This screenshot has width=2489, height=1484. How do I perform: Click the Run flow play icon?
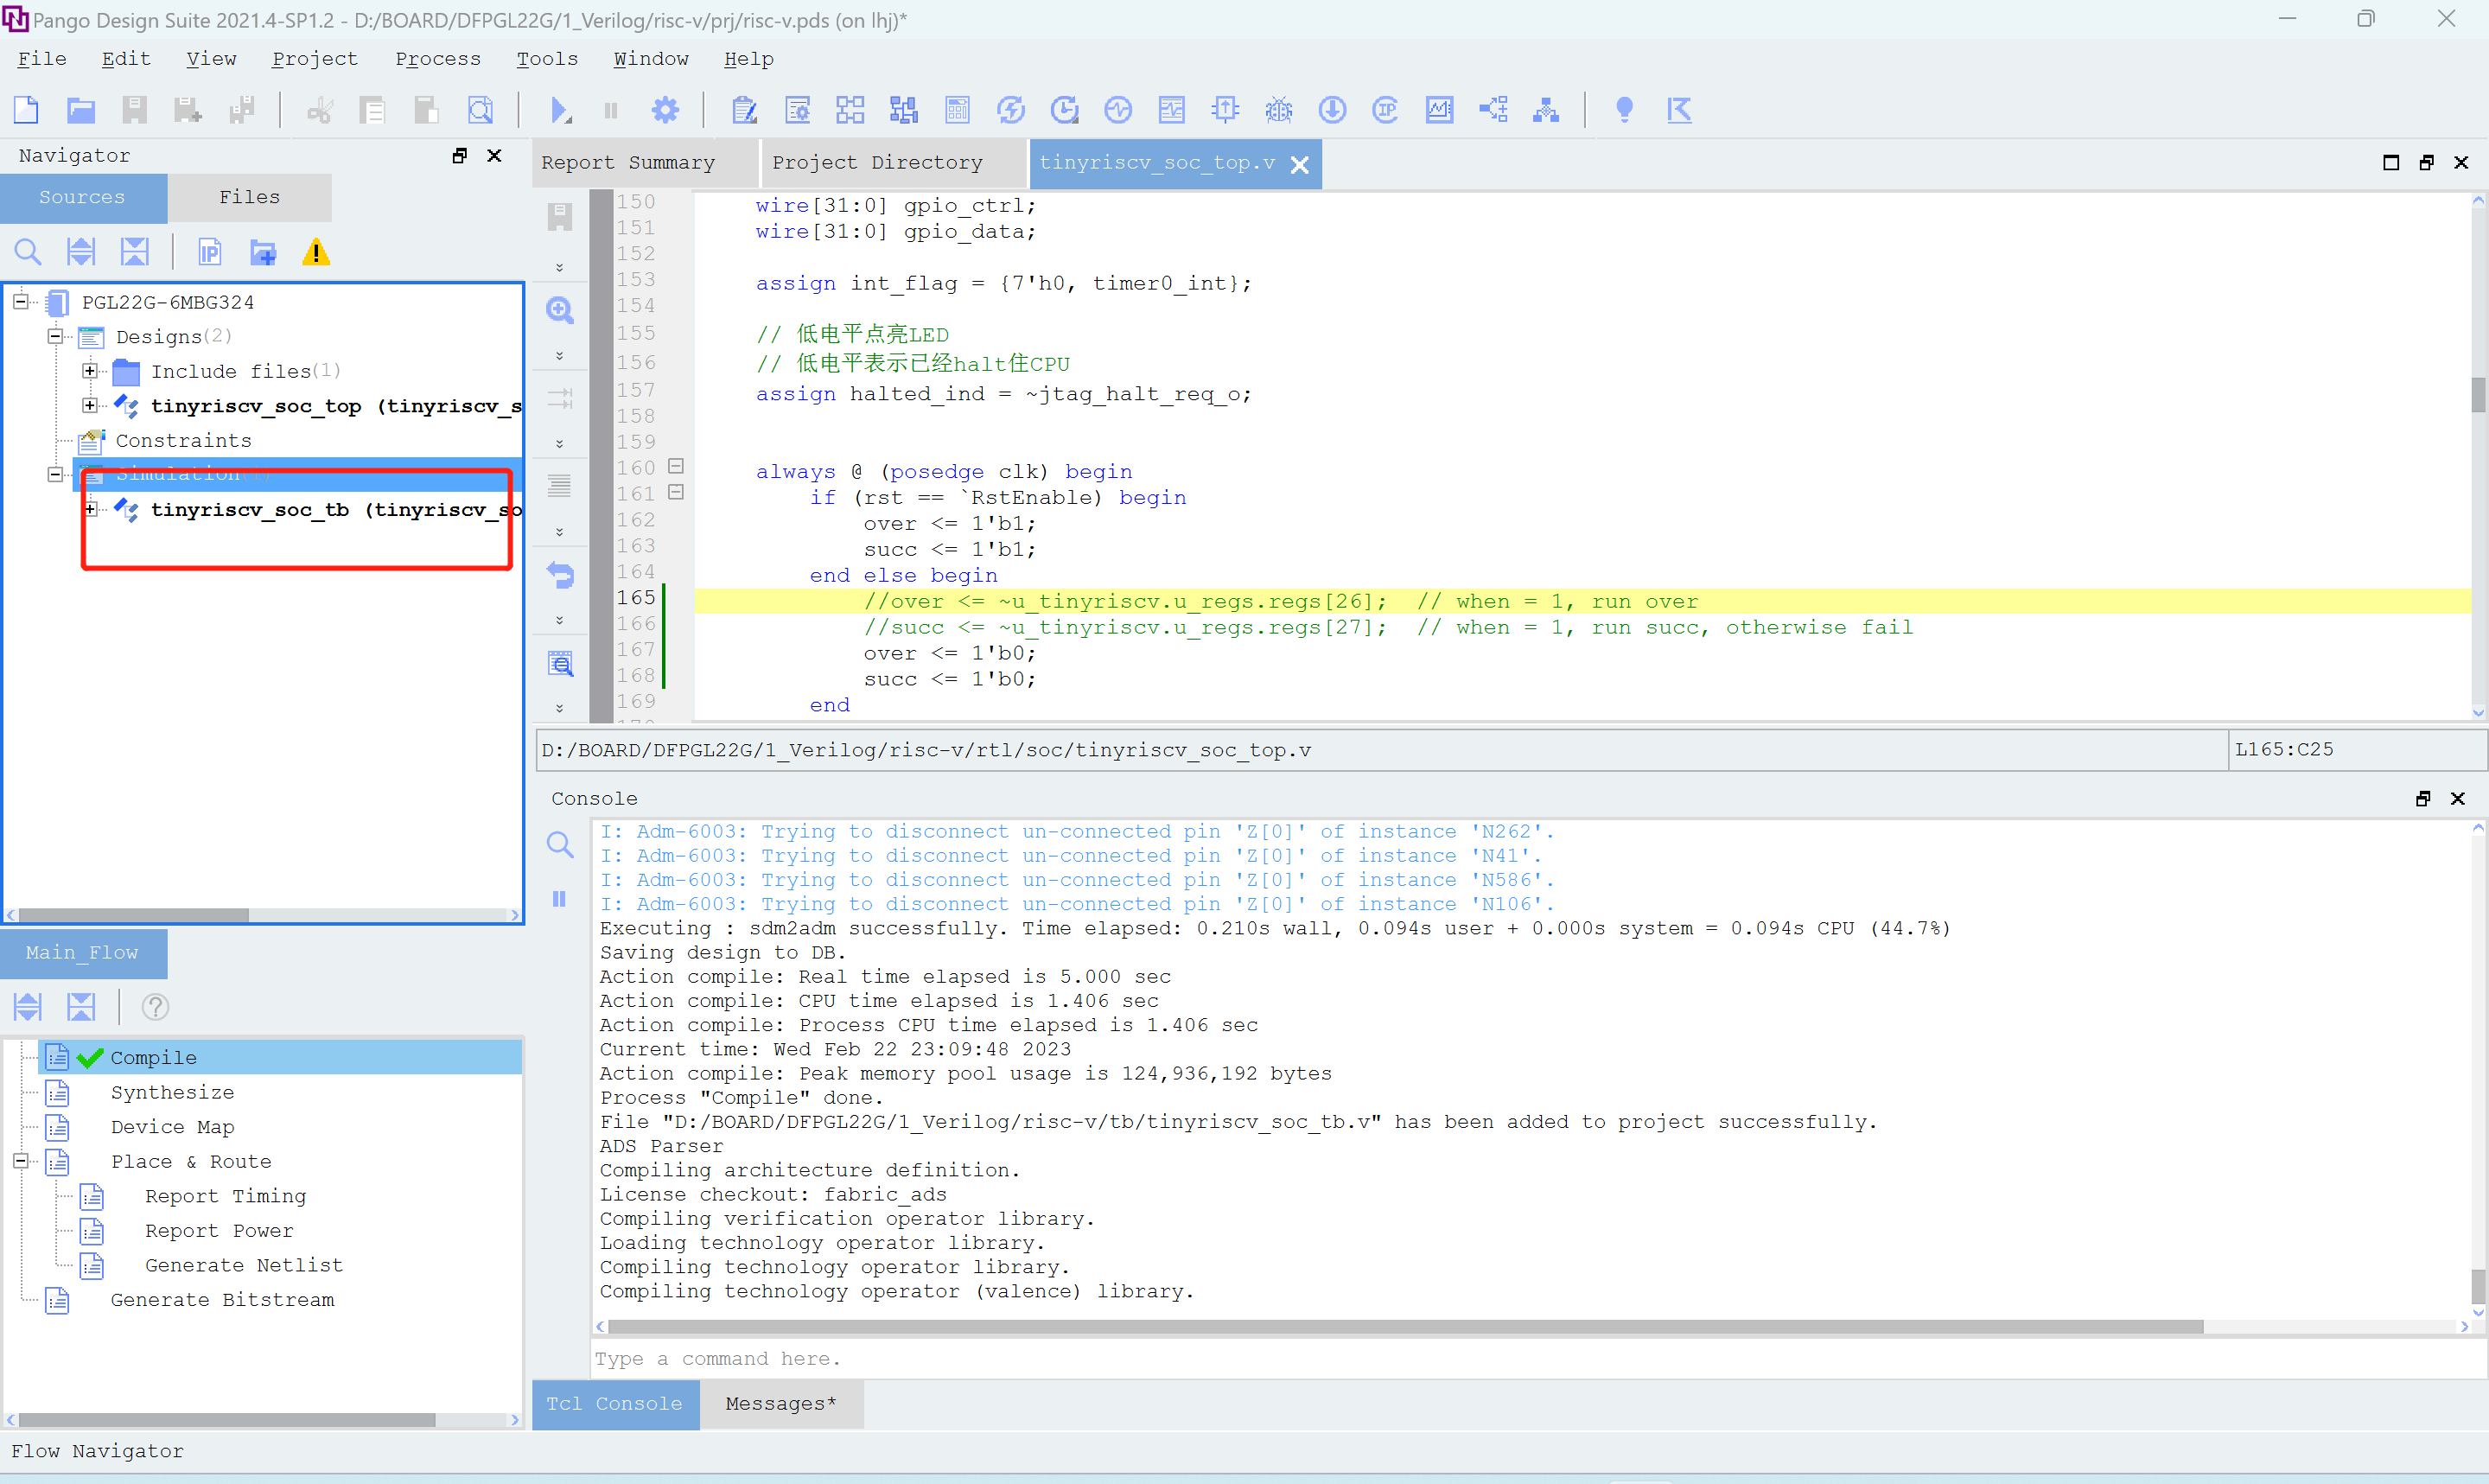pyautogui.click(x=560, y=110)
